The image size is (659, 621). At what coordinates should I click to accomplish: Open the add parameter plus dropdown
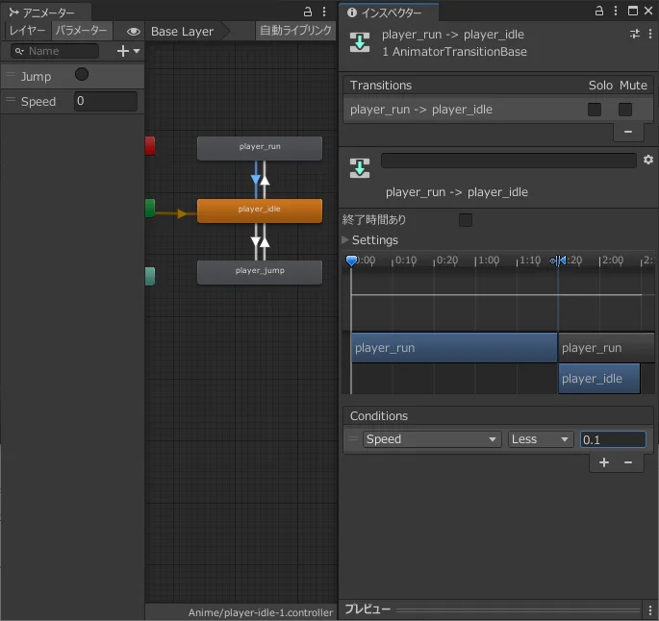click(x=128, y=51)
